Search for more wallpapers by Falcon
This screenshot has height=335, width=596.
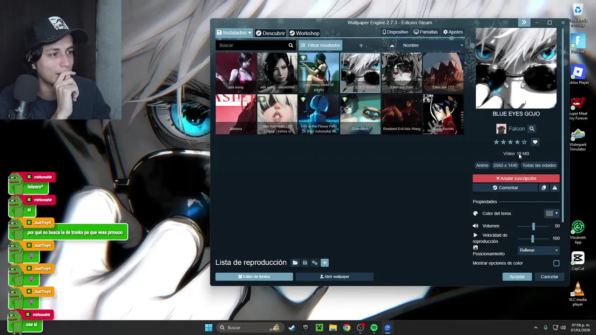coord(532,129)
